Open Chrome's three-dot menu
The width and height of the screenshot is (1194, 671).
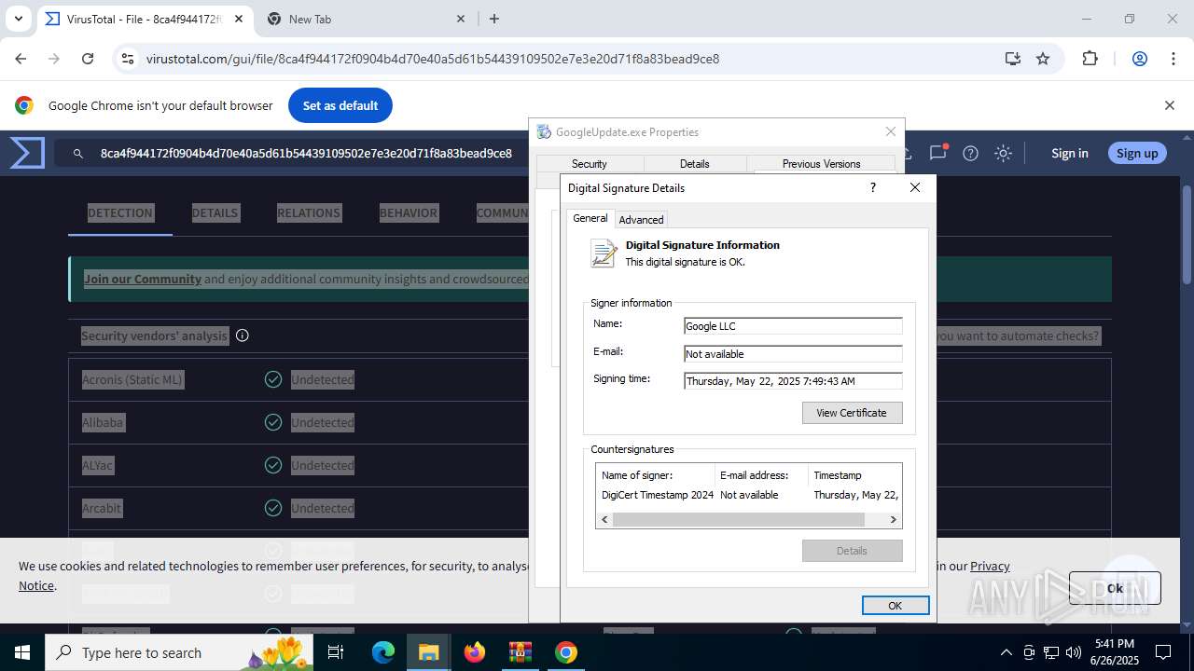pos(1173,59)
